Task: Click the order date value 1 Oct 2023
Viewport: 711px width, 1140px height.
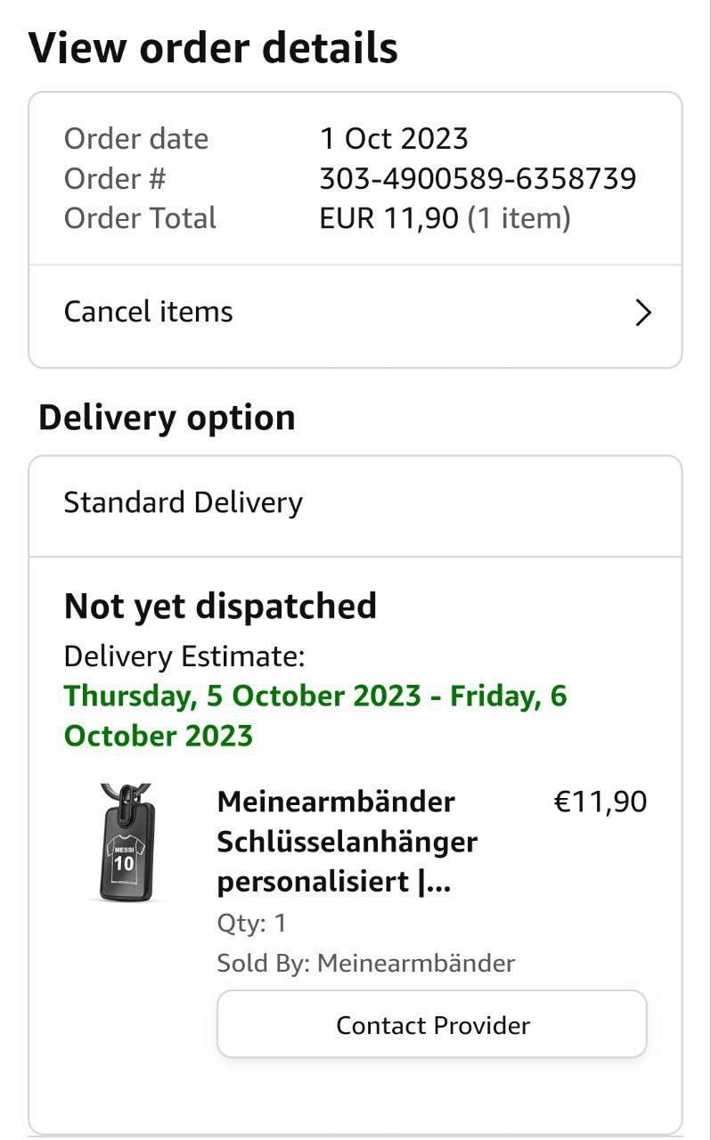Action: pyautogui.click(x=394, y=138)
